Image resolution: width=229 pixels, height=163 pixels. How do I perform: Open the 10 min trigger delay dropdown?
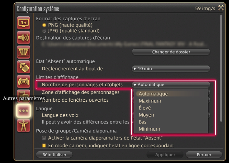[171, 69]
